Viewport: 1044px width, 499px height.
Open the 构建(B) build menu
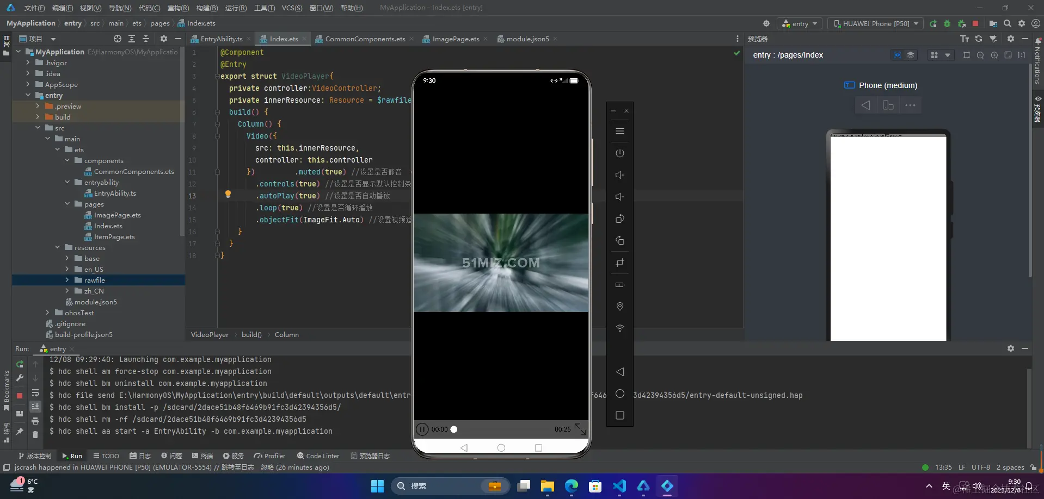pyautogui.click(x=207, y=8)
